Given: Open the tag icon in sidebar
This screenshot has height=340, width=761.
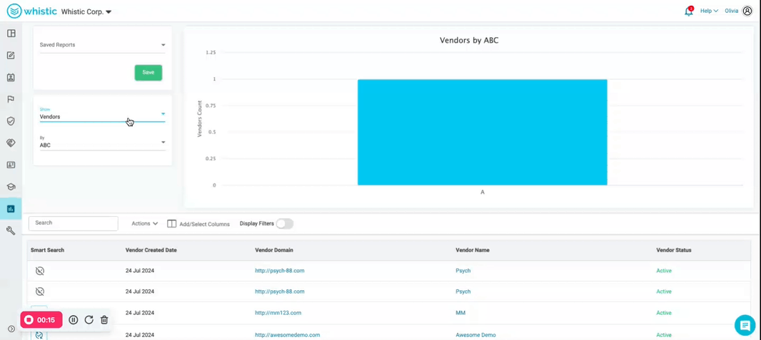Looking at the screenshot, I should pyautogui.click(x=11, y=143).
